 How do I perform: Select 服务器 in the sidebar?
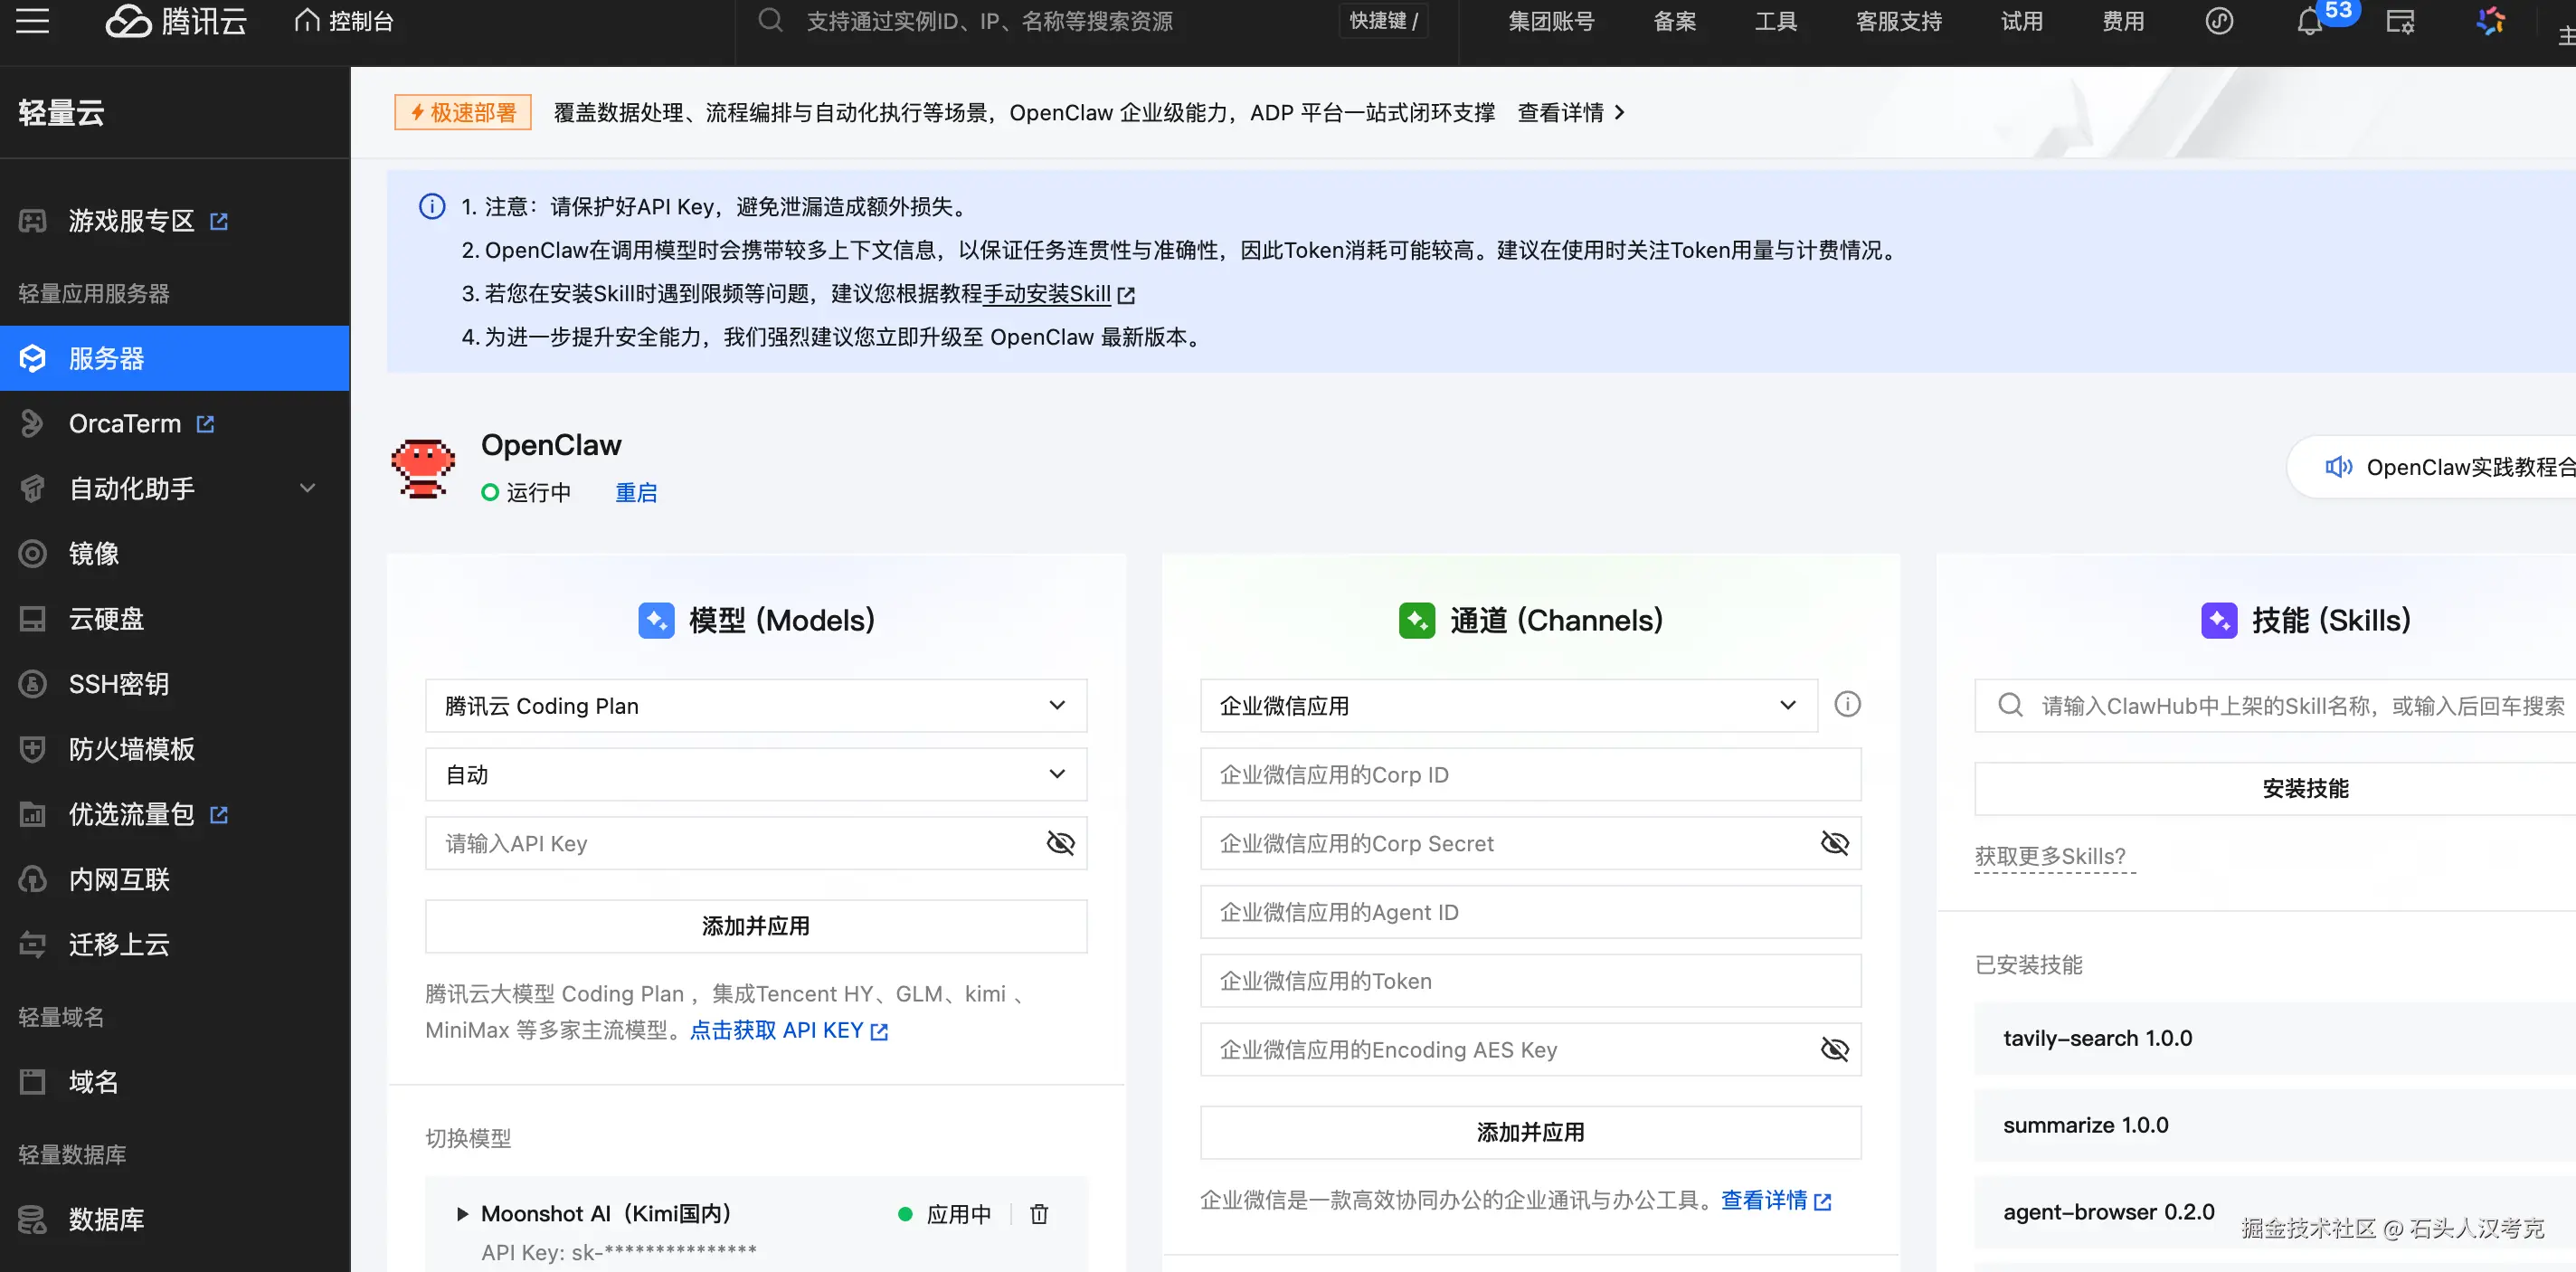coord(106,358)
